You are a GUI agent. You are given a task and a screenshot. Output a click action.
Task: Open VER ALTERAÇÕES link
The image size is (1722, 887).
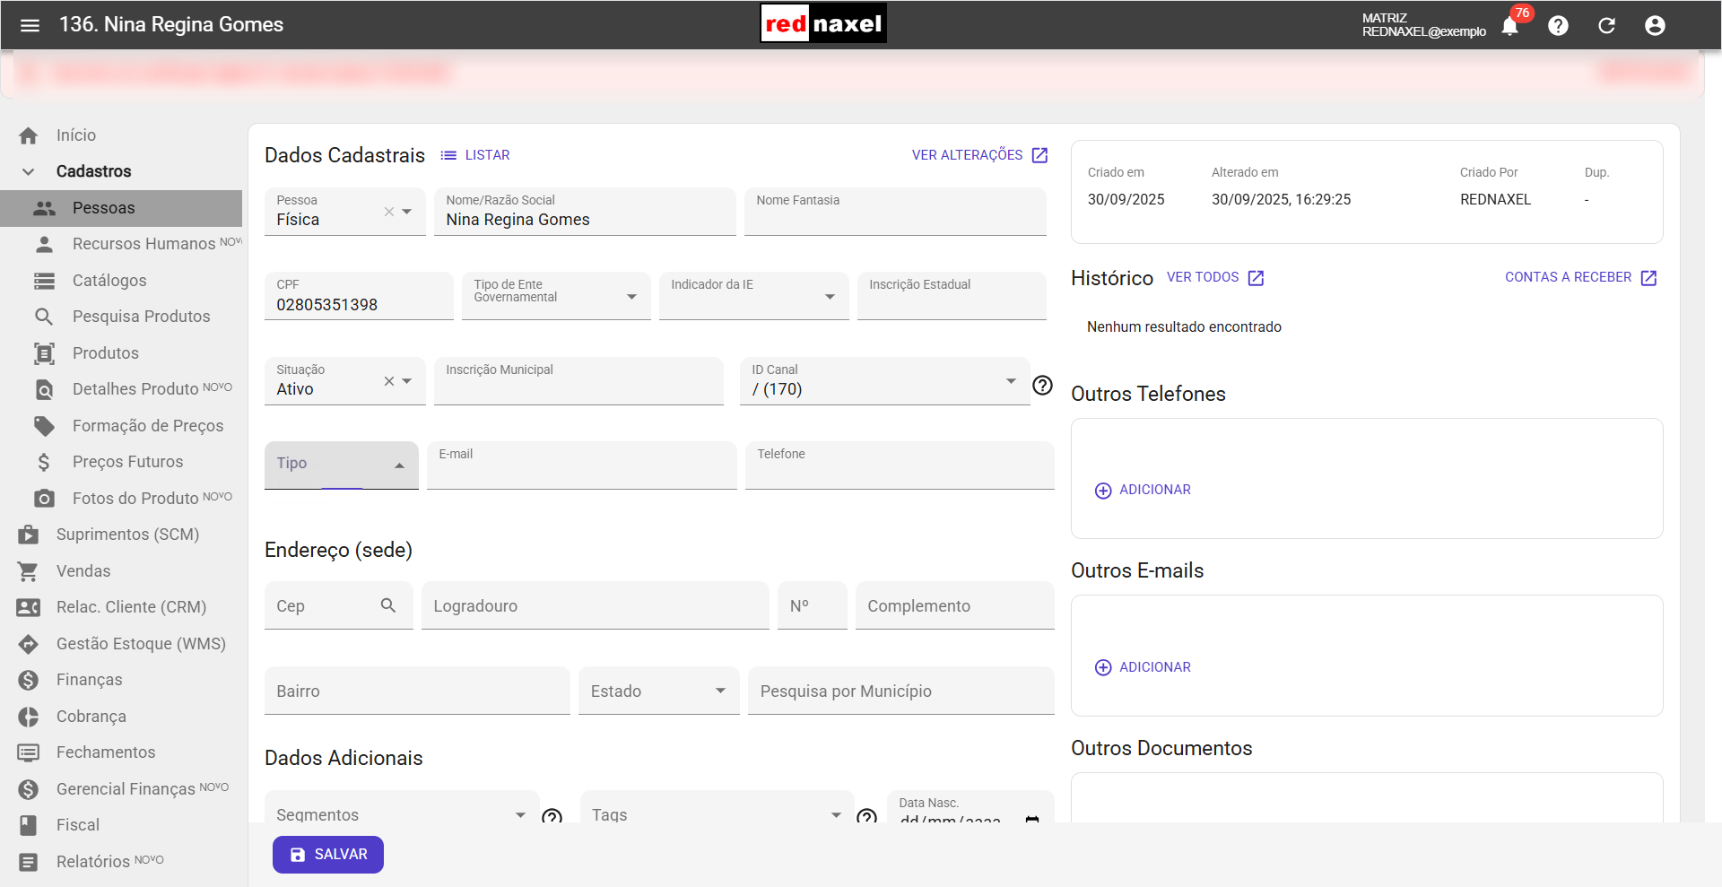[x=980, y=155]
